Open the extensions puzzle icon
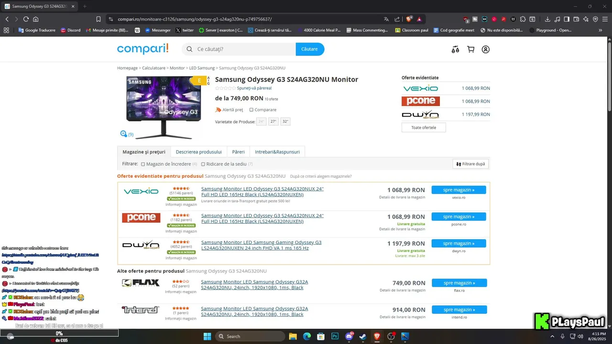612x344 pixels. (x=523, y=19)
